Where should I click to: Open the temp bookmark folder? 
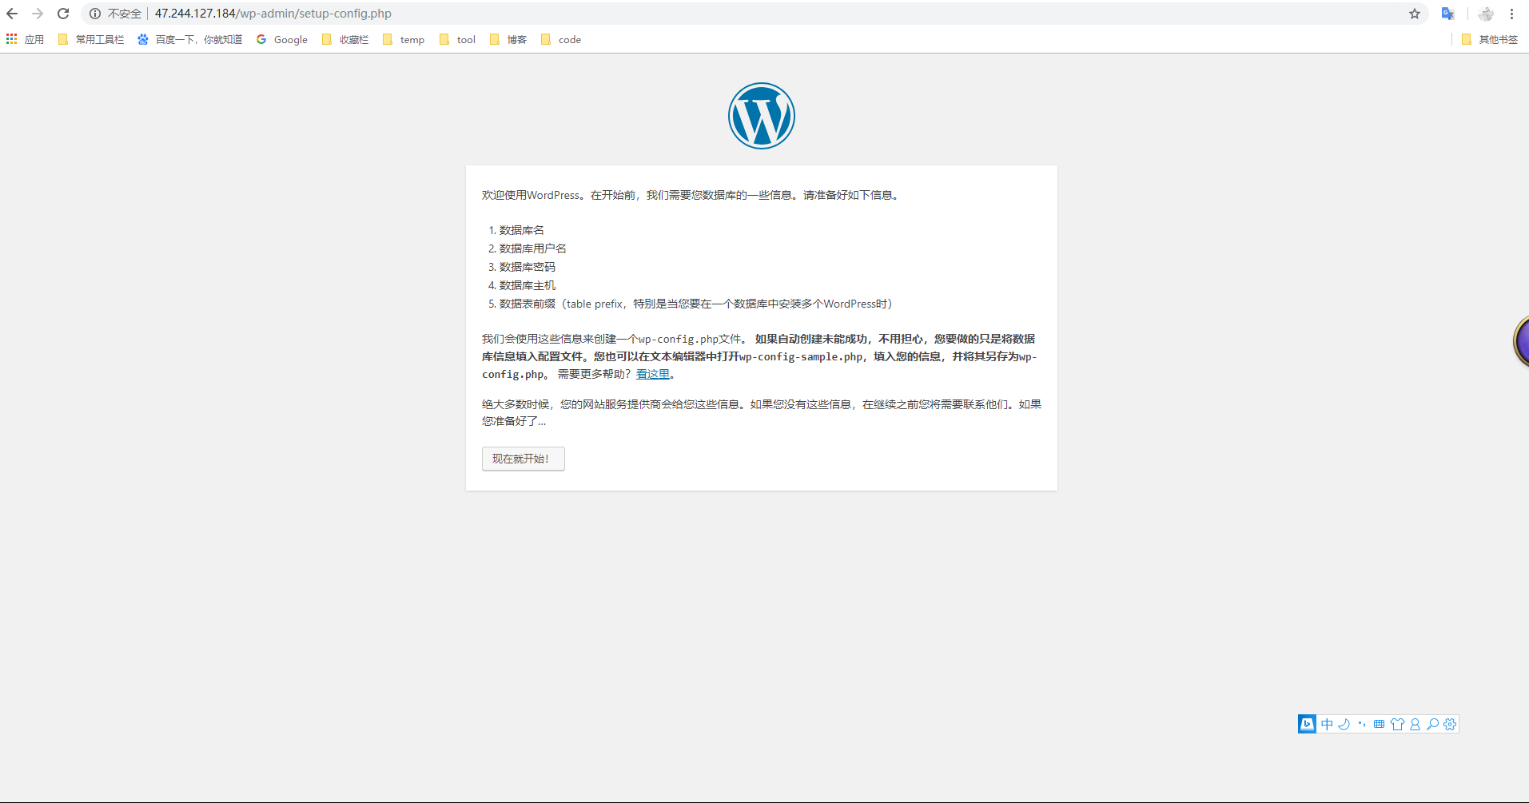point(404,39)
